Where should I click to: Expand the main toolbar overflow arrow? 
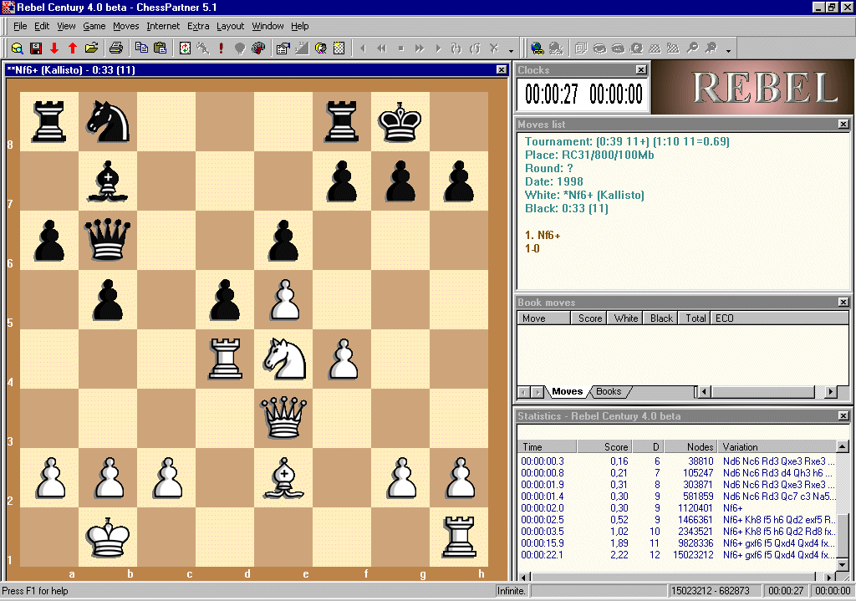(x=511, y=51)
